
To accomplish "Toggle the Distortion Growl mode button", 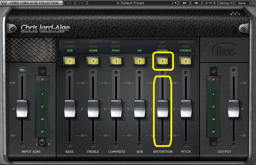I will 162,61.
